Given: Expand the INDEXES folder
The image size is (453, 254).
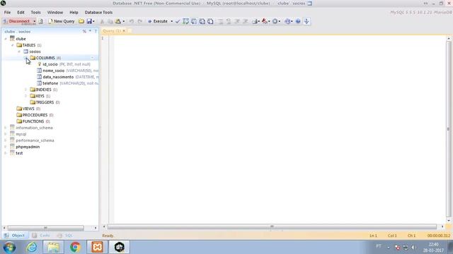Looking at the screenshot, I should click(x=25, y=90).
